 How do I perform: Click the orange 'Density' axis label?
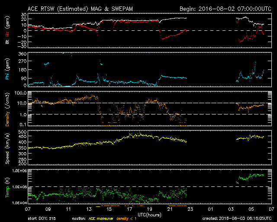[x=7, y=119]
